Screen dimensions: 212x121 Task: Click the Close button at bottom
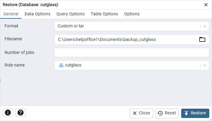(141, 113)
